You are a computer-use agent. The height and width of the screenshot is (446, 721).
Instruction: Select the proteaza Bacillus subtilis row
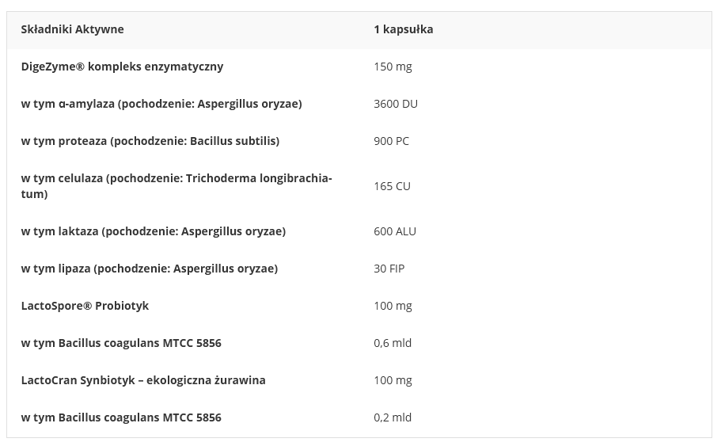[150, 141]
